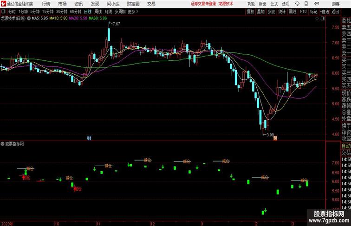The width and height of the screenshot is (351, 226).
Task: Click month 12 on the date axis
Action: click(x=152, y=224)
